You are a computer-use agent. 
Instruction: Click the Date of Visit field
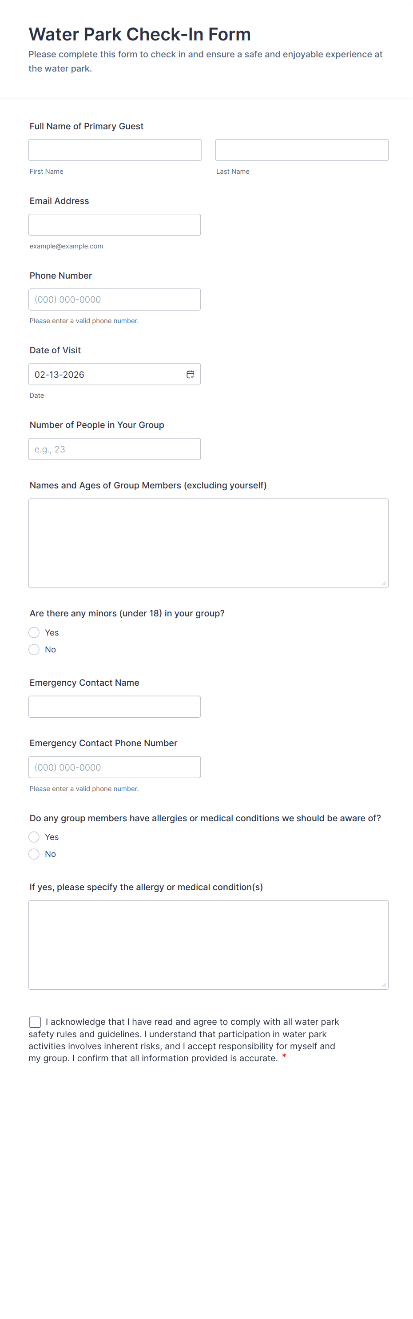(x=105, y=374)
